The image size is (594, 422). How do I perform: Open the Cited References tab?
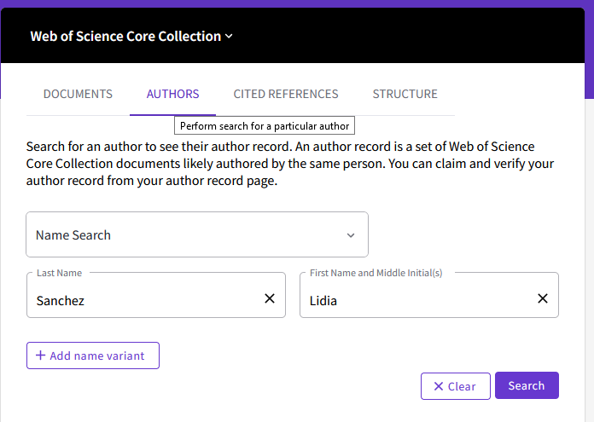(286, 94)
